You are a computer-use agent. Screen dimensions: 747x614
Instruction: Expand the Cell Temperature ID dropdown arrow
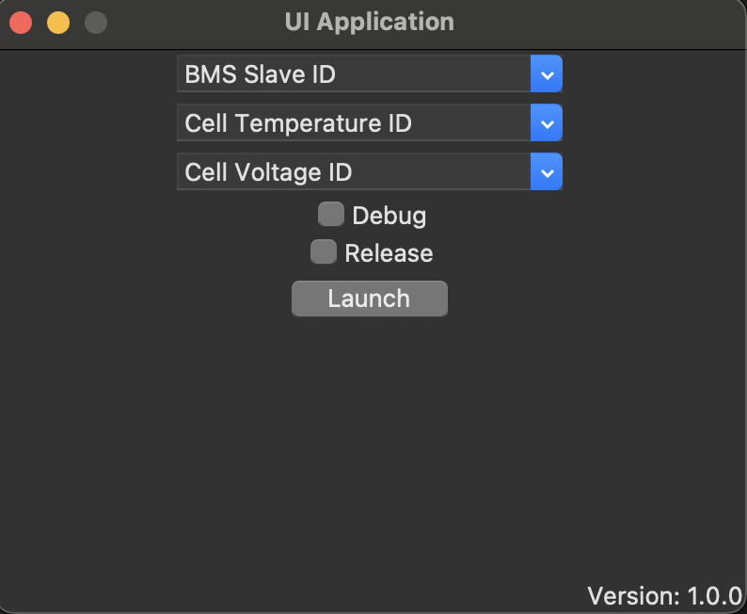coord(547,122)
